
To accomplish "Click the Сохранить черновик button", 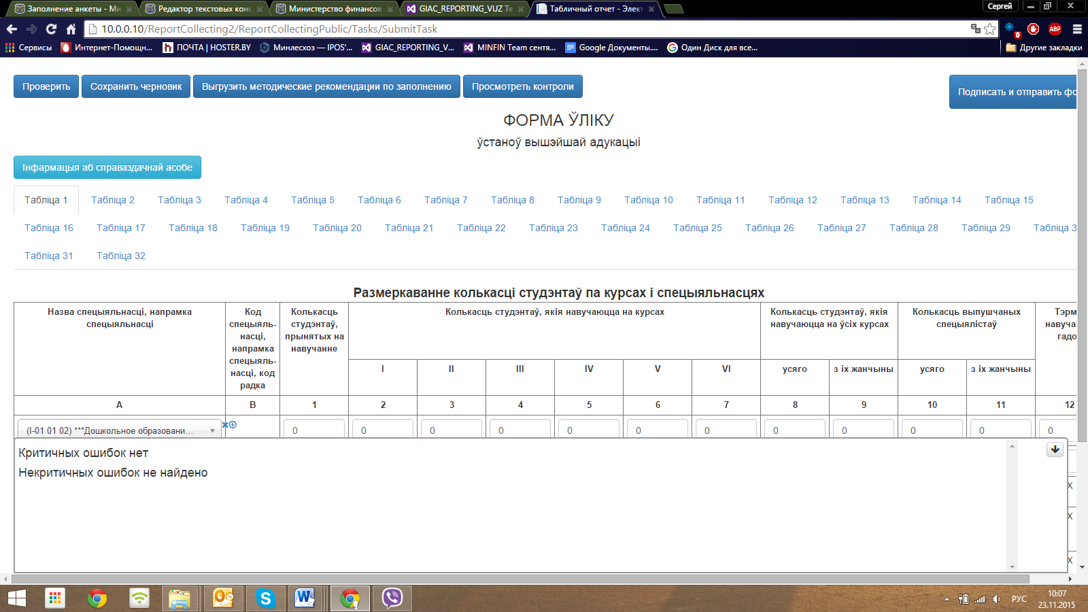I will point(136,86).
